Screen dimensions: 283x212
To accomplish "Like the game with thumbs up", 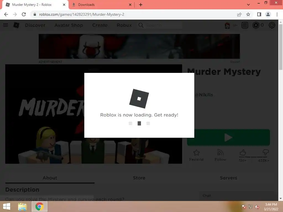I will (243, 153).
